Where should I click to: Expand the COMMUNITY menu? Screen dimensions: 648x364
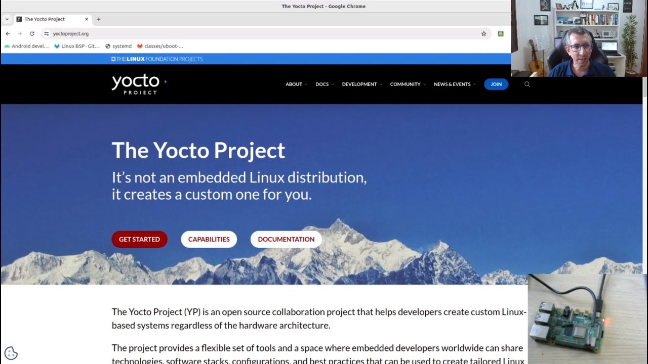[x=408, y=84]
